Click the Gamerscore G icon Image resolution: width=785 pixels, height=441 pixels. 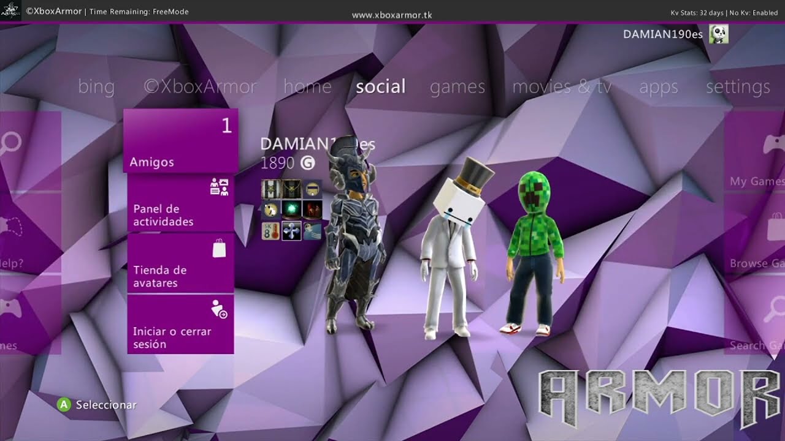(x=308, y=163)
